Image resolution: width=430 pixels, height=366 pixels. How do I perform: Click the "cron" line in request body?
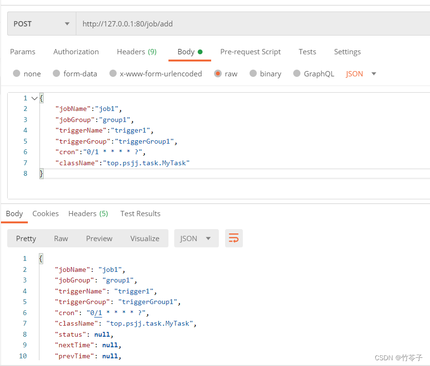tap(100, 152)
